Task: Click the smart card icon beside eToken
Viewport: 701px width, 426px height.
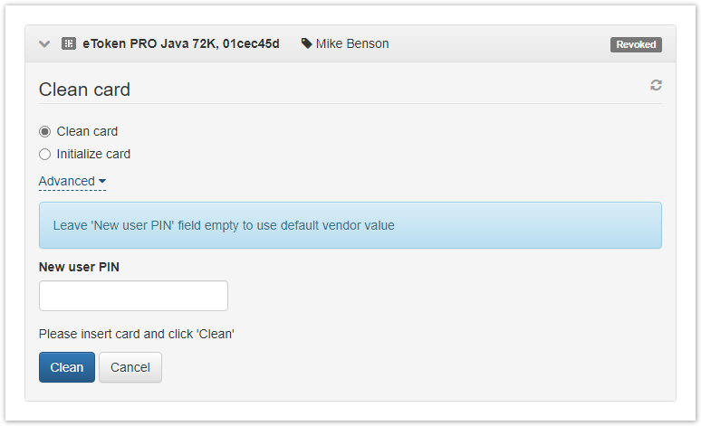Action: click(x=69, y=43)
